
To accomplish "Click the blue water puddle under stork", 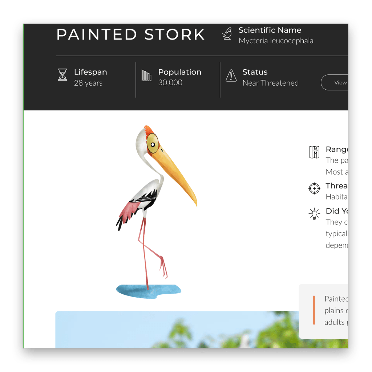I will [149, 291].
